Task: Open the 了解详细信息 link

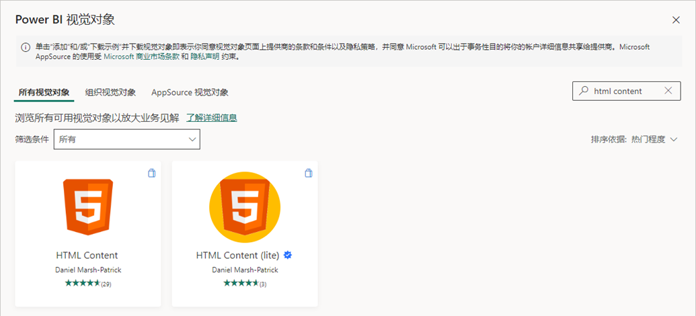Action: [211, 118]
